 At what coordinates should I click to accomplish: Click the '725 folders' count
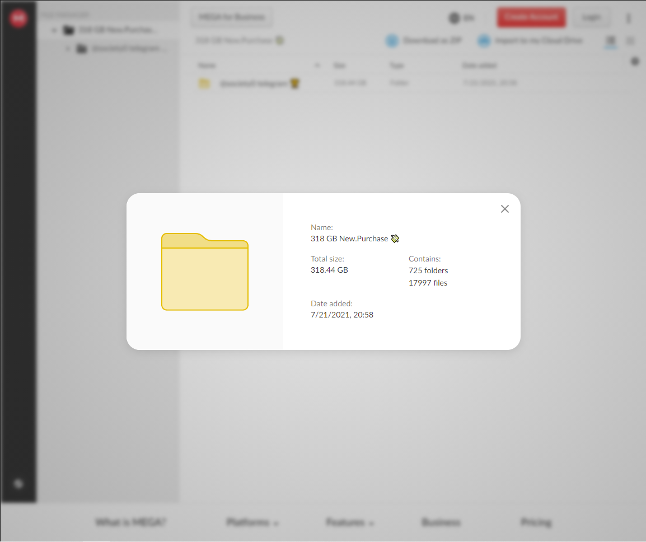(x=428, y=270)
